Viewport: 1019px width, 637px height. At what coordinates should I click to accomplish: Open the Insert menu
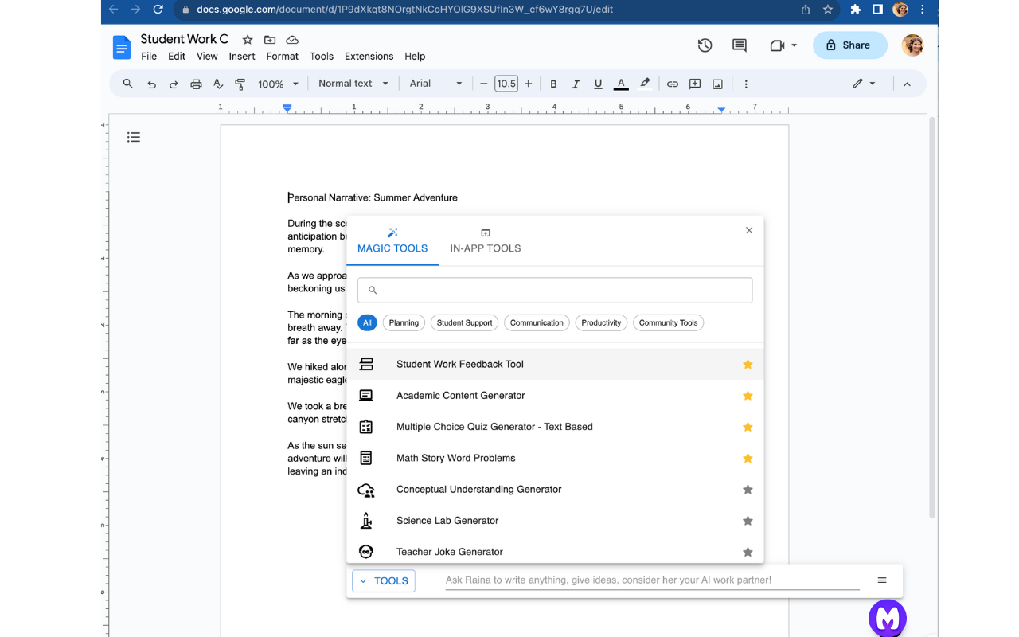(x=242, y=57)
